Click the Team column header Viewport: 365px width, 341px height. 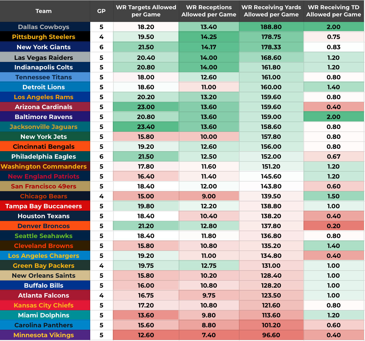tap(45, 11)
